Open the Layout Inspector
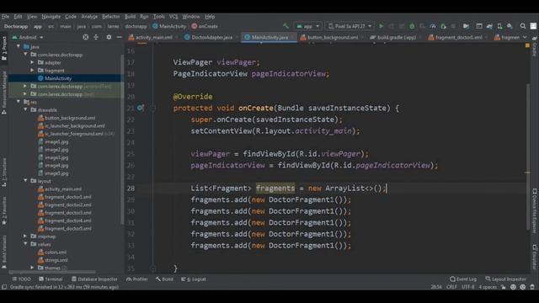This screenshot has height=303, width=539. tap(505, 279)
